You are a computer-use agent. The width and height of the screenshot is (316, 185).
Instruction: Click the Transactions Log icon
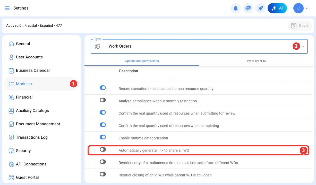pyautogui.click(x=11, y=137)
